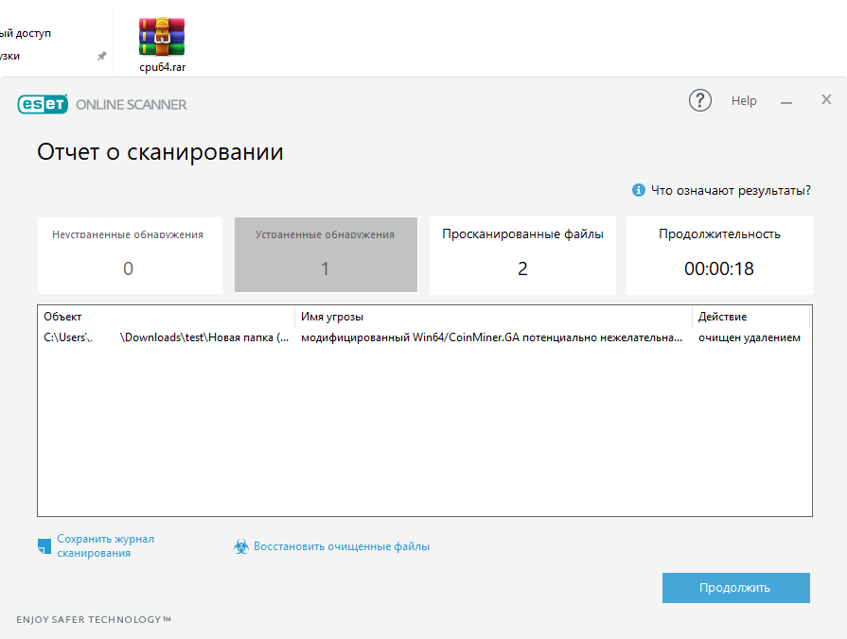This screenshot has height=639, width=847.
Task: Click the 'очищен удалением' action cell
Action: 750,337
